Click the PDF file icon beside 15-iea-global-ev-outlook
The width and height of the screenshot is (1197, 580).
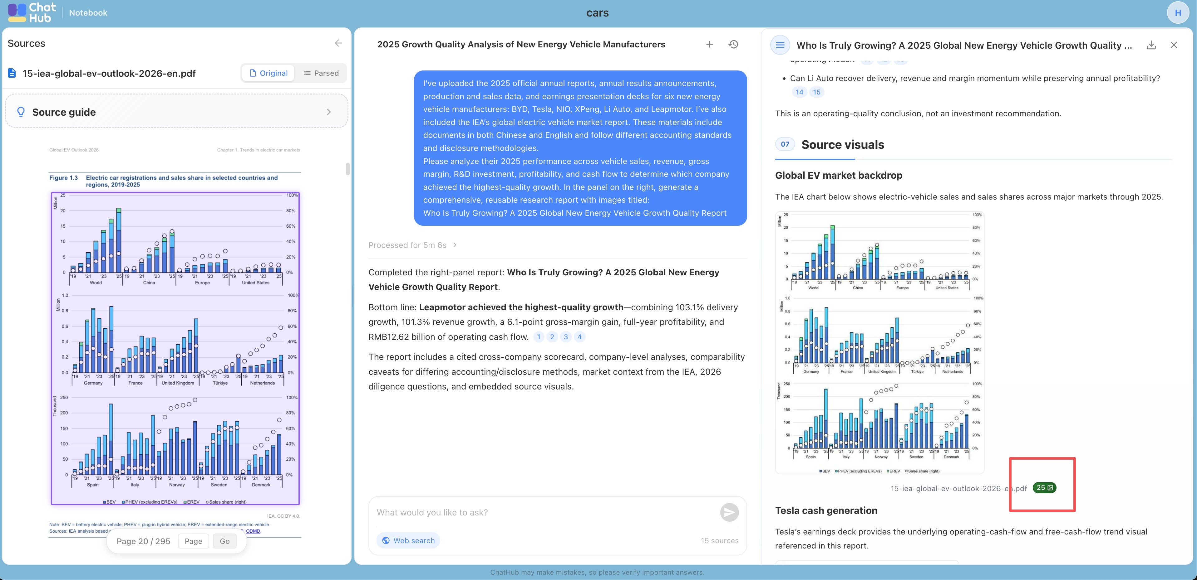(12, 73)
